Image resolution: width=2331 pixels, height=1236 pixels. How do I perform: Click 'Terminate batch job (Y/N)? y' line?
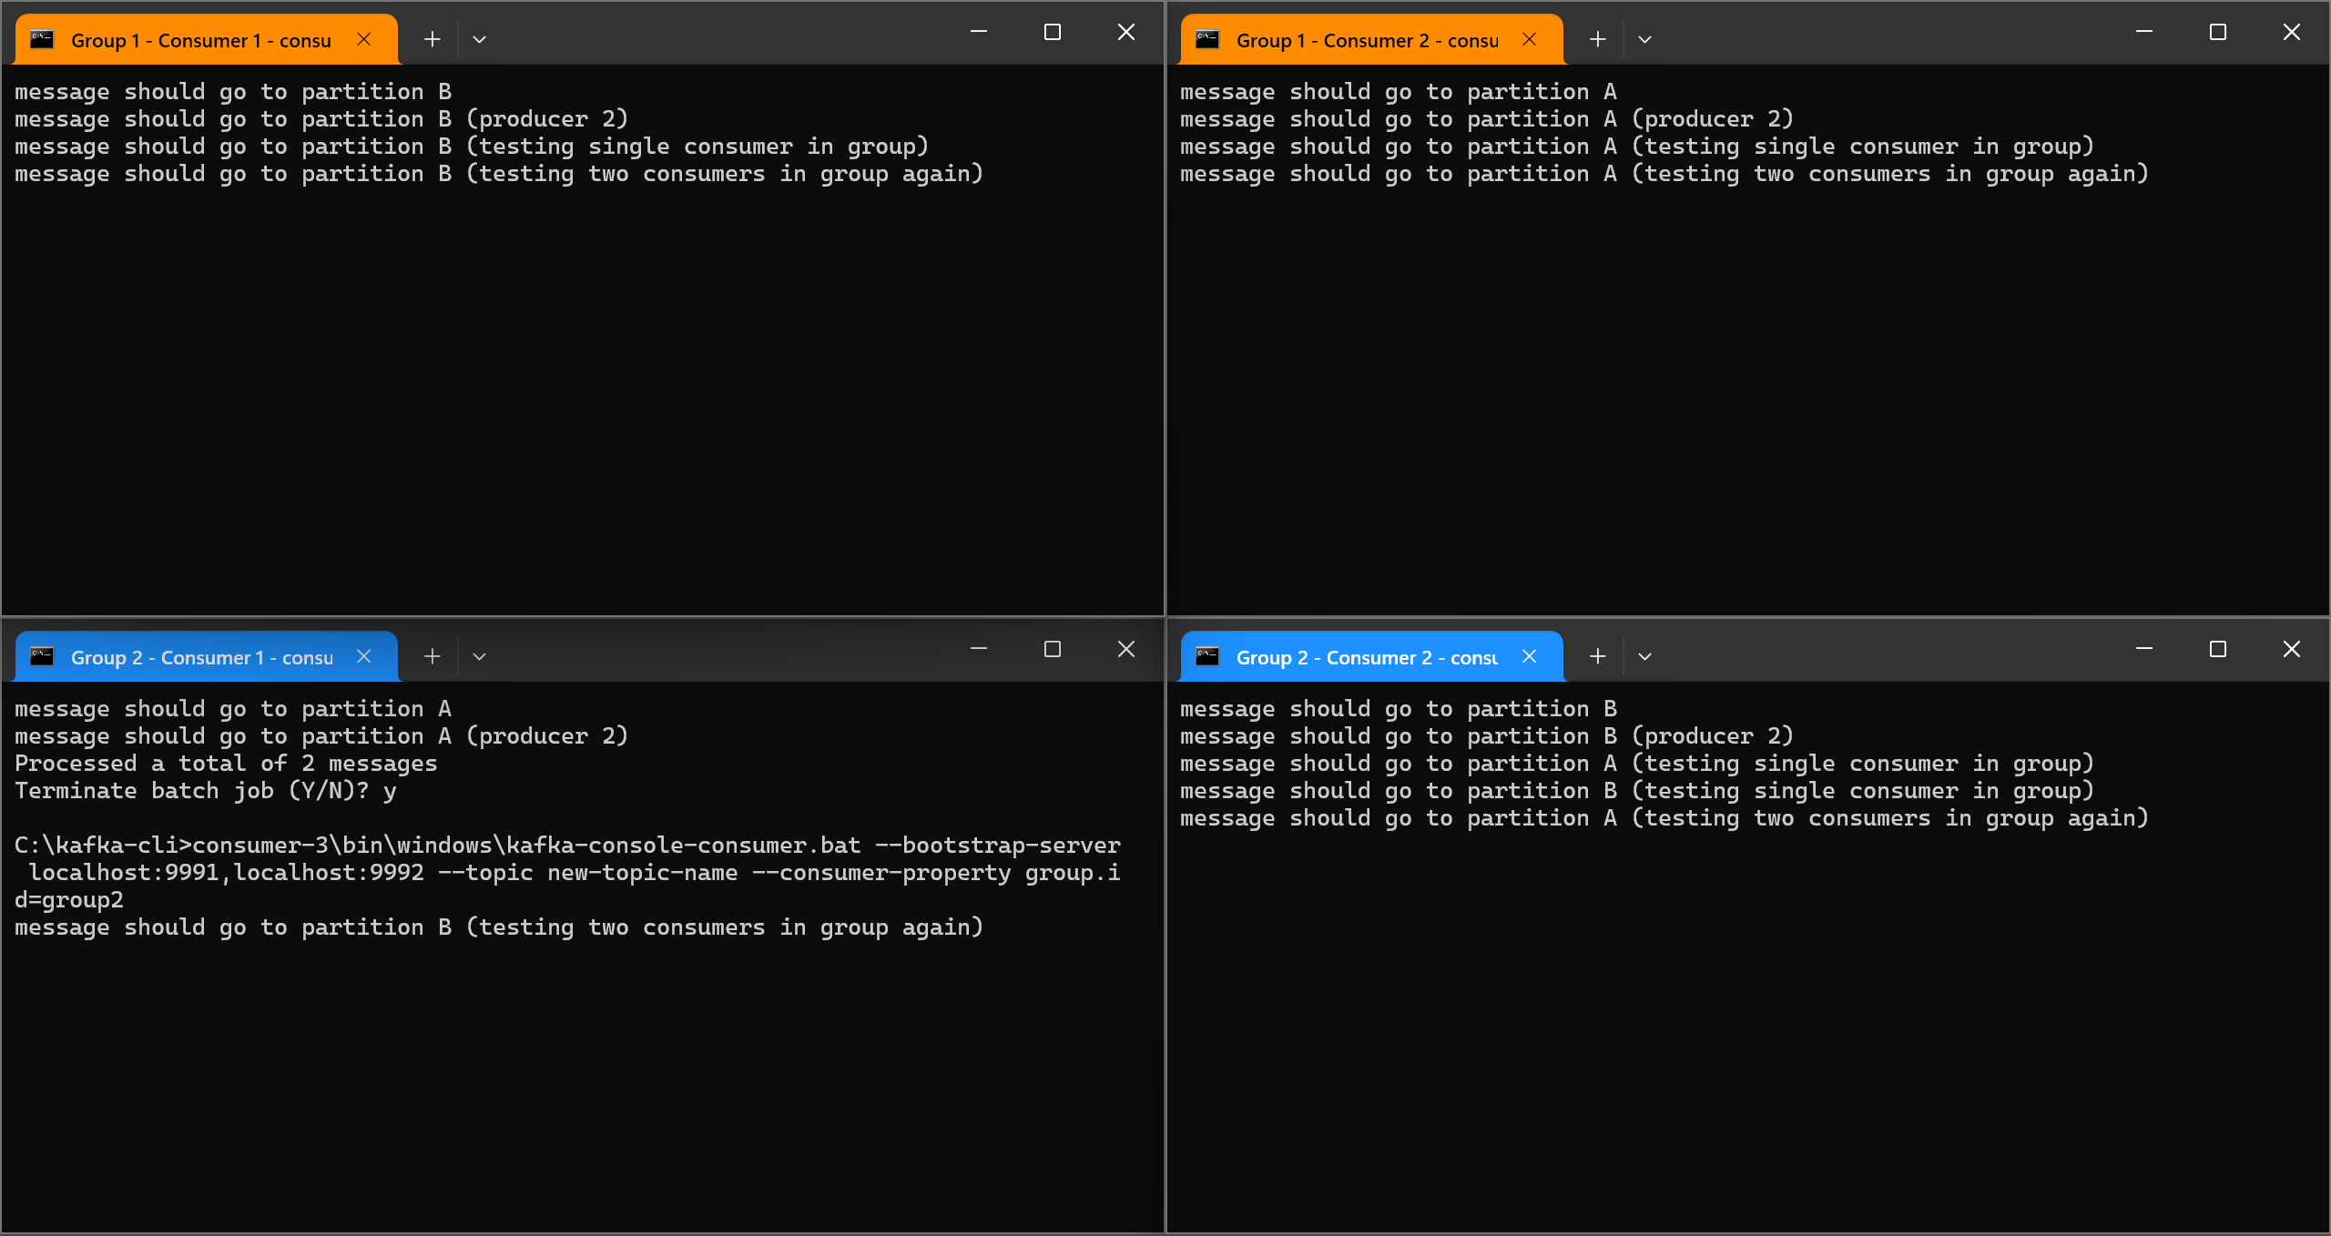(x=206, y=791)
